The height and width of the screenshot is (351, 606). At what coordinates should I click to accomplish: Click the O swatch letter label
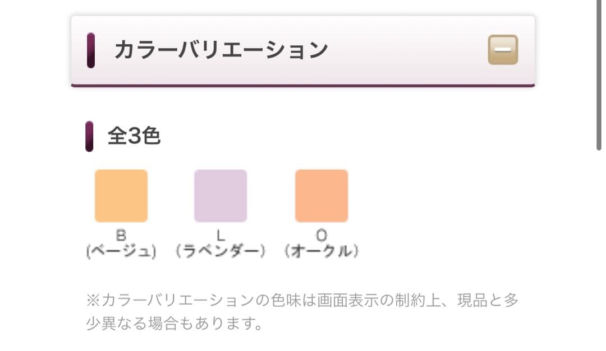(x=322, y=234)
